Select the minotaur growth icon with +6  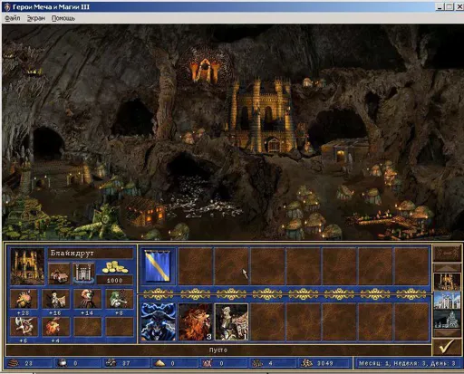(24, 326)
